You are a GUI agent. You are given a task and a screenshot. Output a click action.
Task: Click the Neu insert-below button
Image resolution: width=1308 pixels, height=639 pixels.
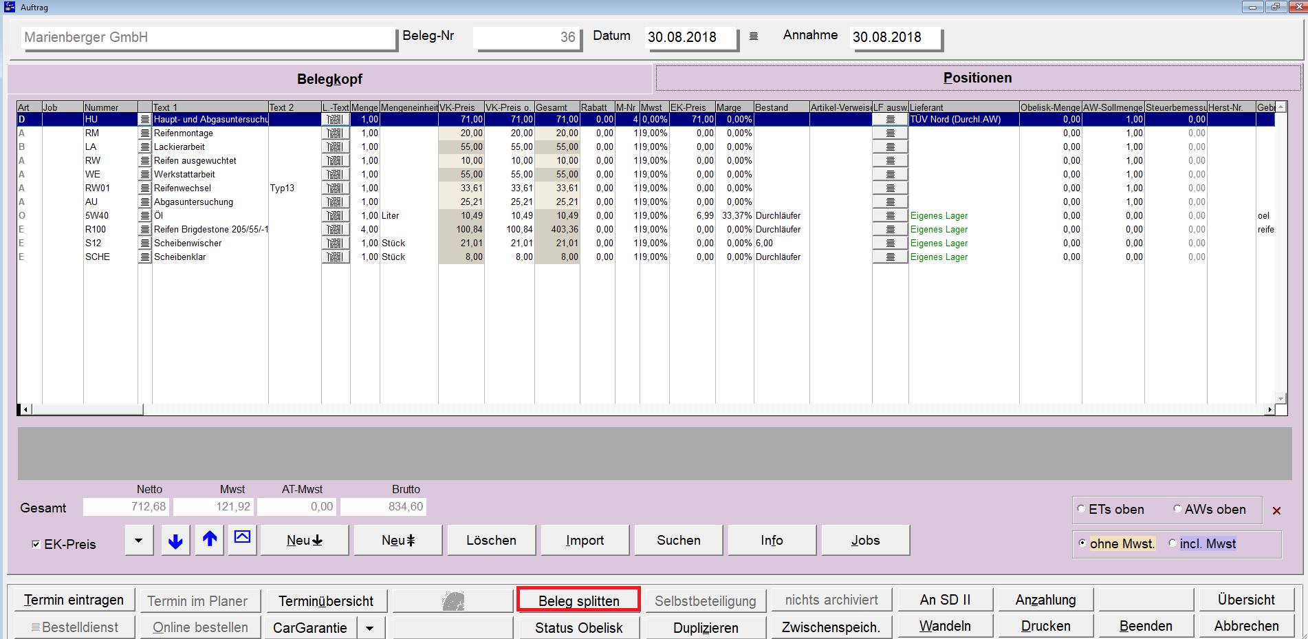click(304, 541)
